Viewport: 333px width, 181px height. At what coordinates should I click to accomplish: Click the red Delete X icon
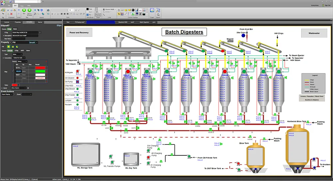11,14
